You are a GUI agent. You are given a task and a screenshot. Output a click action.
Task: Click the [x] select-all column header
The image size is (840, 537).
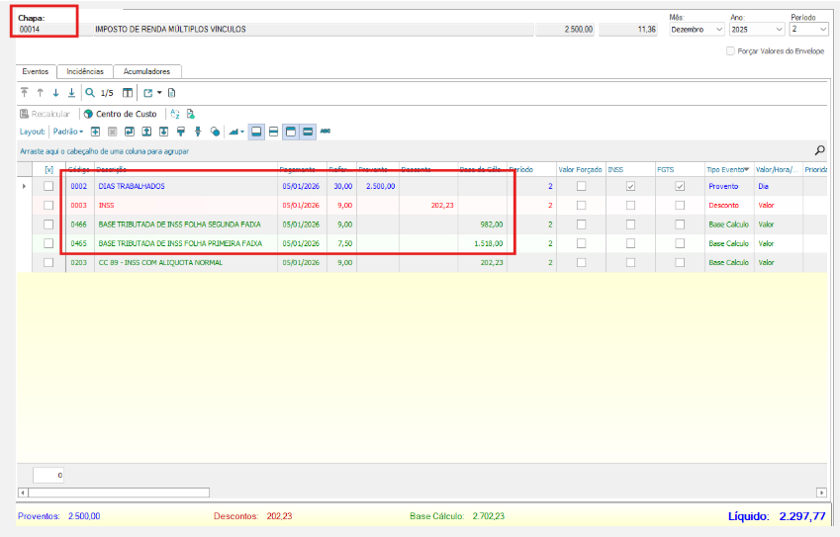[48, 169]
